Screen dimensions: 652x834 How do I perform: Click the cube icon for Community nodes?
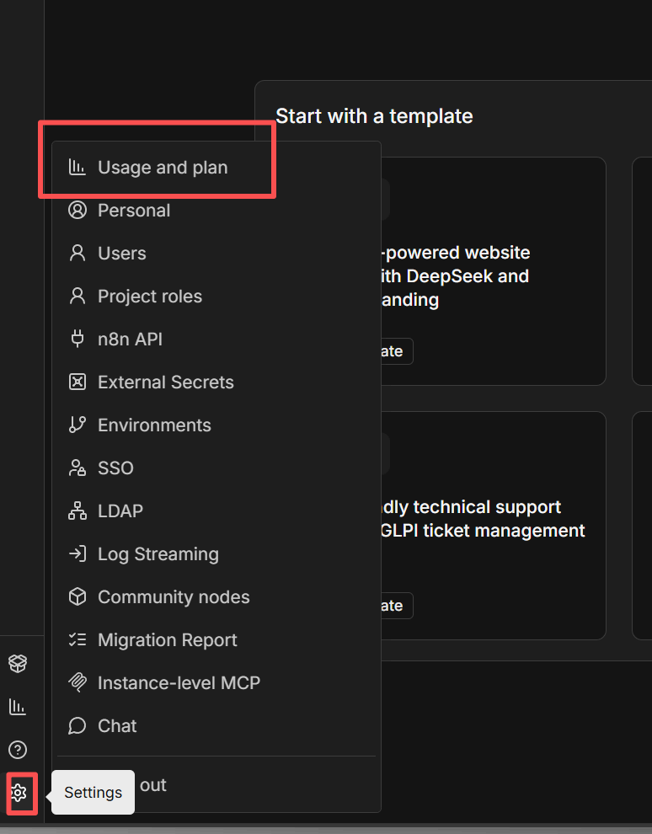77,597
